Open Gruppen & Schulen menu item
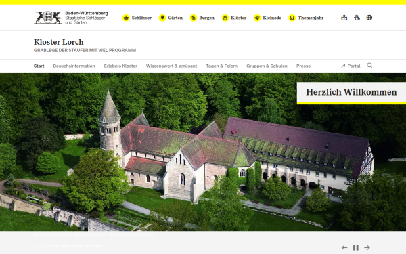 267,66
